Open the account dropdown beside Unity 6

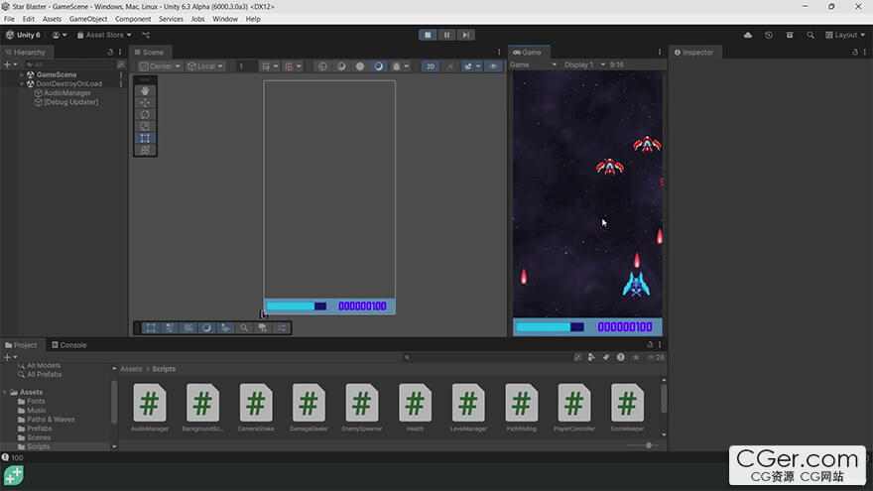pos(59,35)
